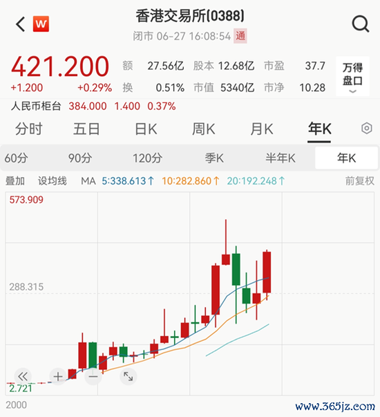Choose the 60分 interval option
This screenshot has width=380, height=417.
(x=16, y=158)
